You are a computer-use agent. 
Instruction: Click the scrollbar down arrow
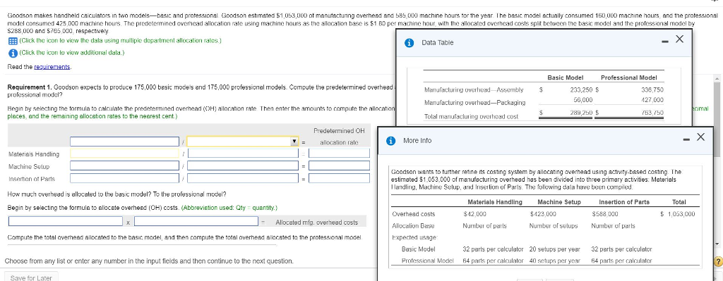717,244
